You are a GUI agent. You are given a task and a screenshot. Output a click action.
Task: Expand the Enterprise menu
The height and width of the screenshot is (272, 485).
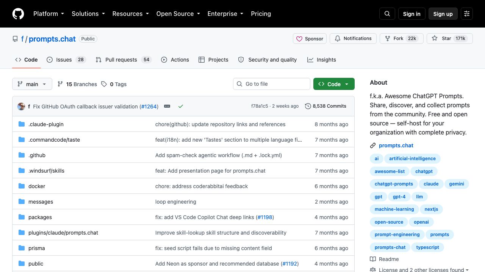tap(225, 14)
